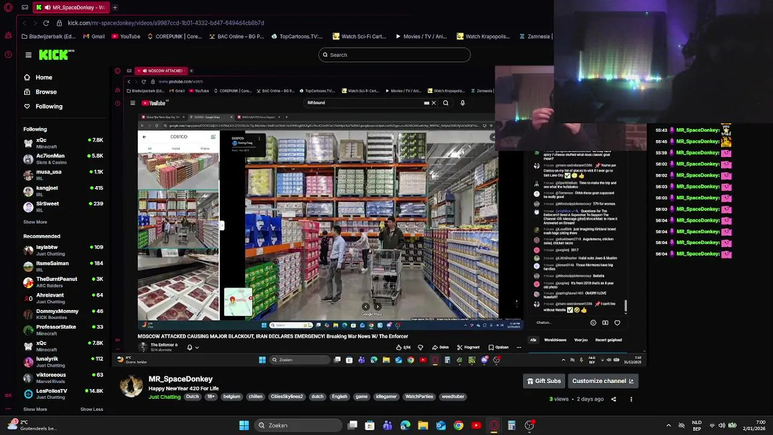Viewport: 773px width, 435px height.
Task: Switch to Opera GX taskbar icon
Action: point(494,425)
